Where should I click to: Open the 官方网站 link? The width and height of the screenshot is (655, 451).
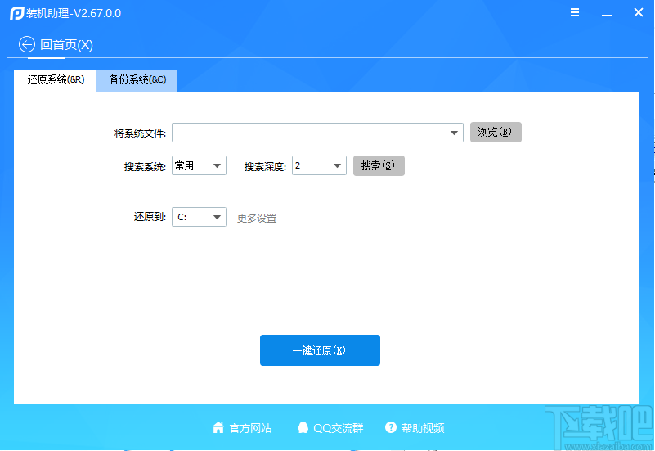pos(250,428)
